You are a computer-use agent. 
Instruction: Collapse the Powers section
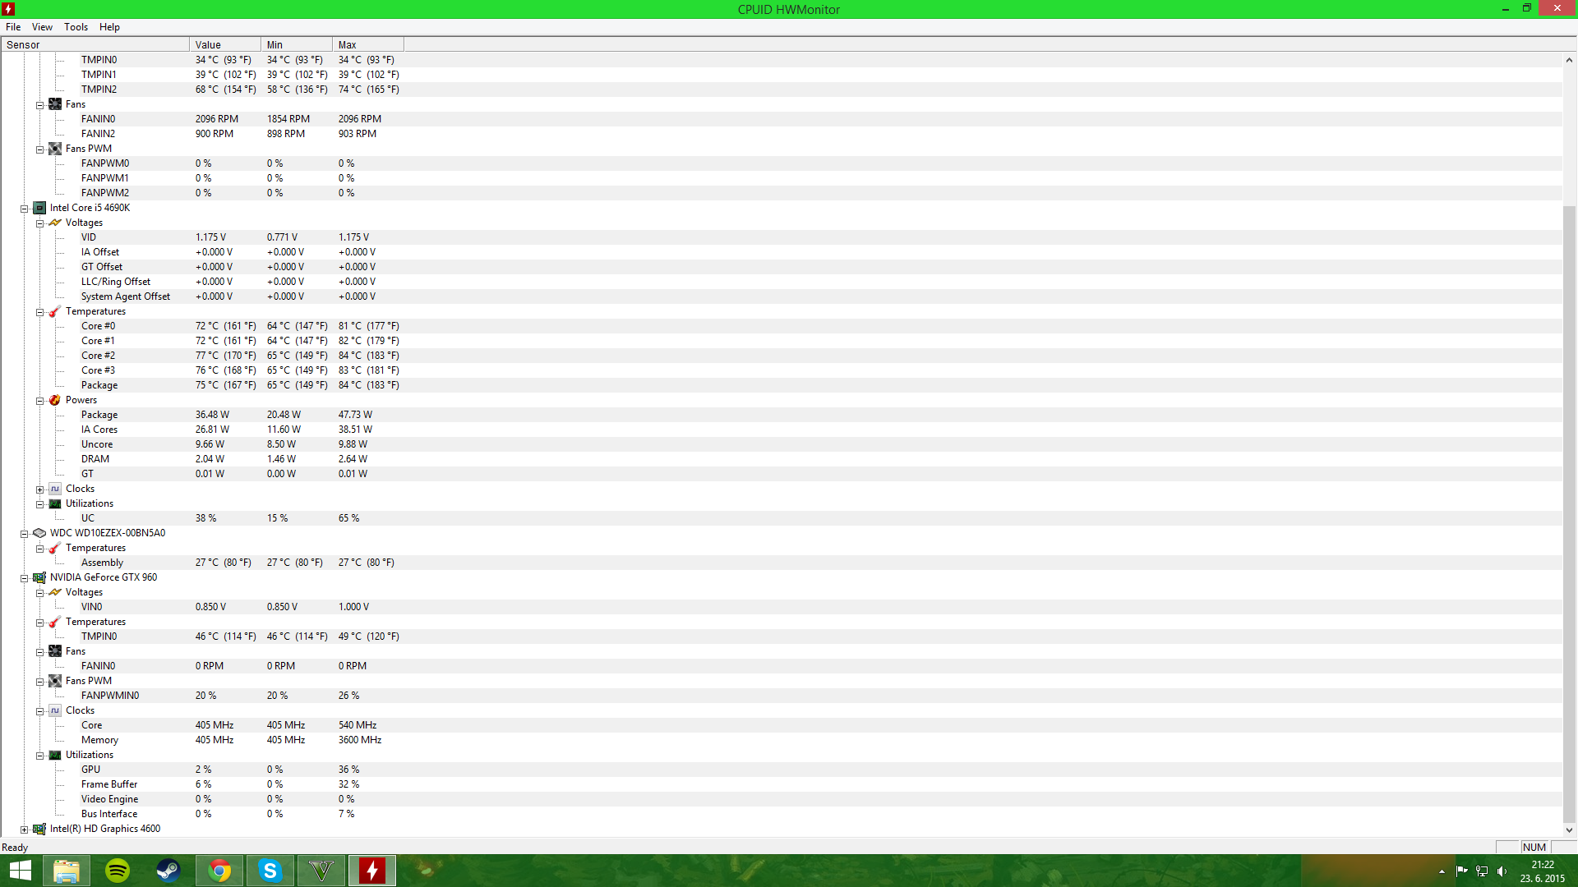pyautogui.click(x=39, y=401)
